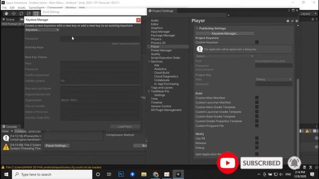
Task: Open Cortana circle on taskbar
Action: click(98, 175)
